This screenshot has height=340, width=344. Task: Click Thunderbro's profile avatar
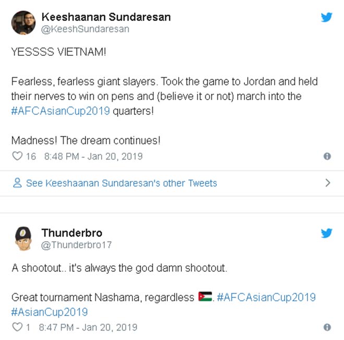coord(23,238)
